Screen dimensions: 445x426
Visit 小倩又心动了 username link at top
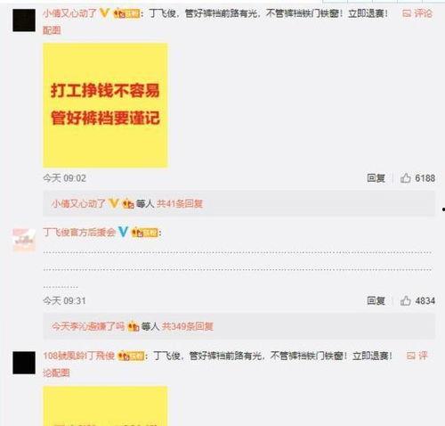[69, 13]
